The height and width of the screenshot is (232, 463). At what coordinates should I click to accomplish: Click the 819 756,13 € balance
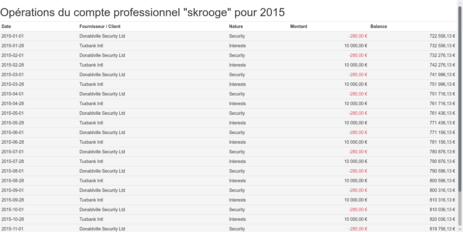tap(442, 229)
